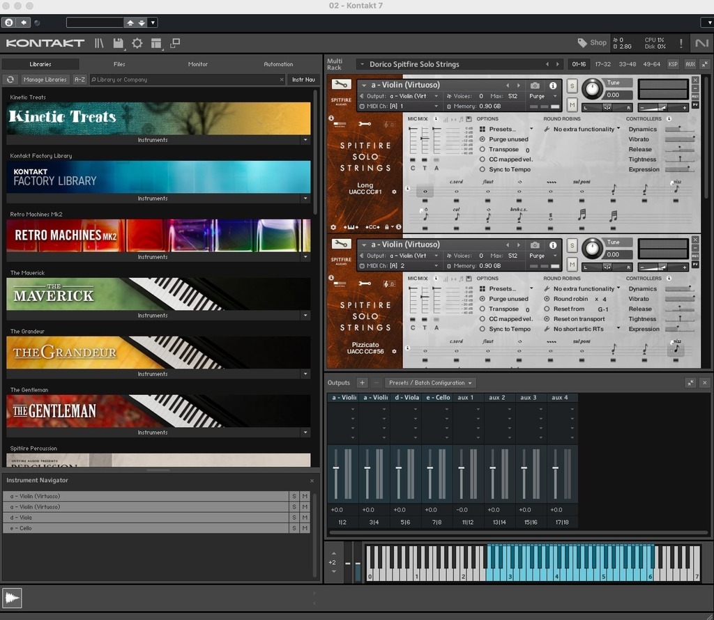Click the Shop tag icon

click(x=582, y=42)
